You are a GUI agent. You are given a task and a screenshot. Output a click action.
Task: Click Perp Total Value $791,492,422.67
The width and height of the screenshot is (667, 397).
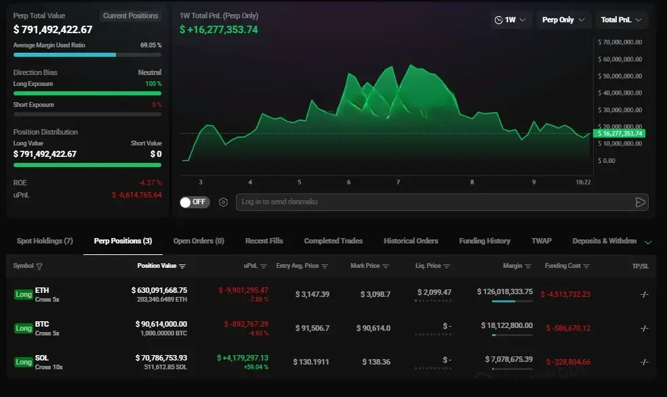click(x=53, y=30)
